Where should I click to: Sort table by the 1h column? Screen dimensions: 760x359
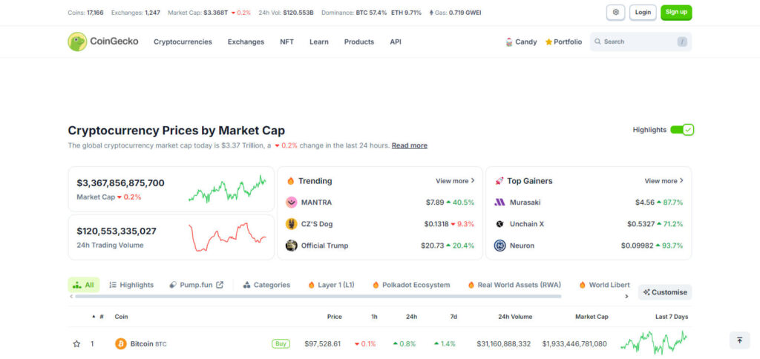coord(374,317)
